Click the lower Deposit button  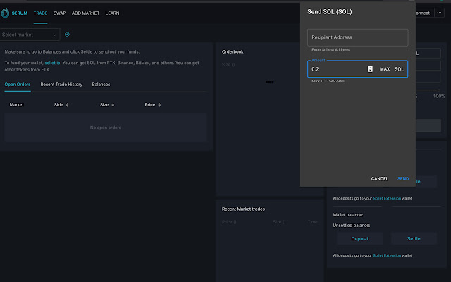pos(359,238)
